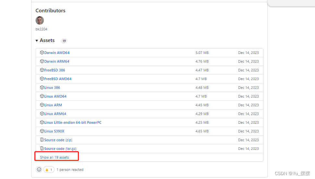Click the Assets count badge 19
Viewport: 315px width, 179px height.
[64, 41]
